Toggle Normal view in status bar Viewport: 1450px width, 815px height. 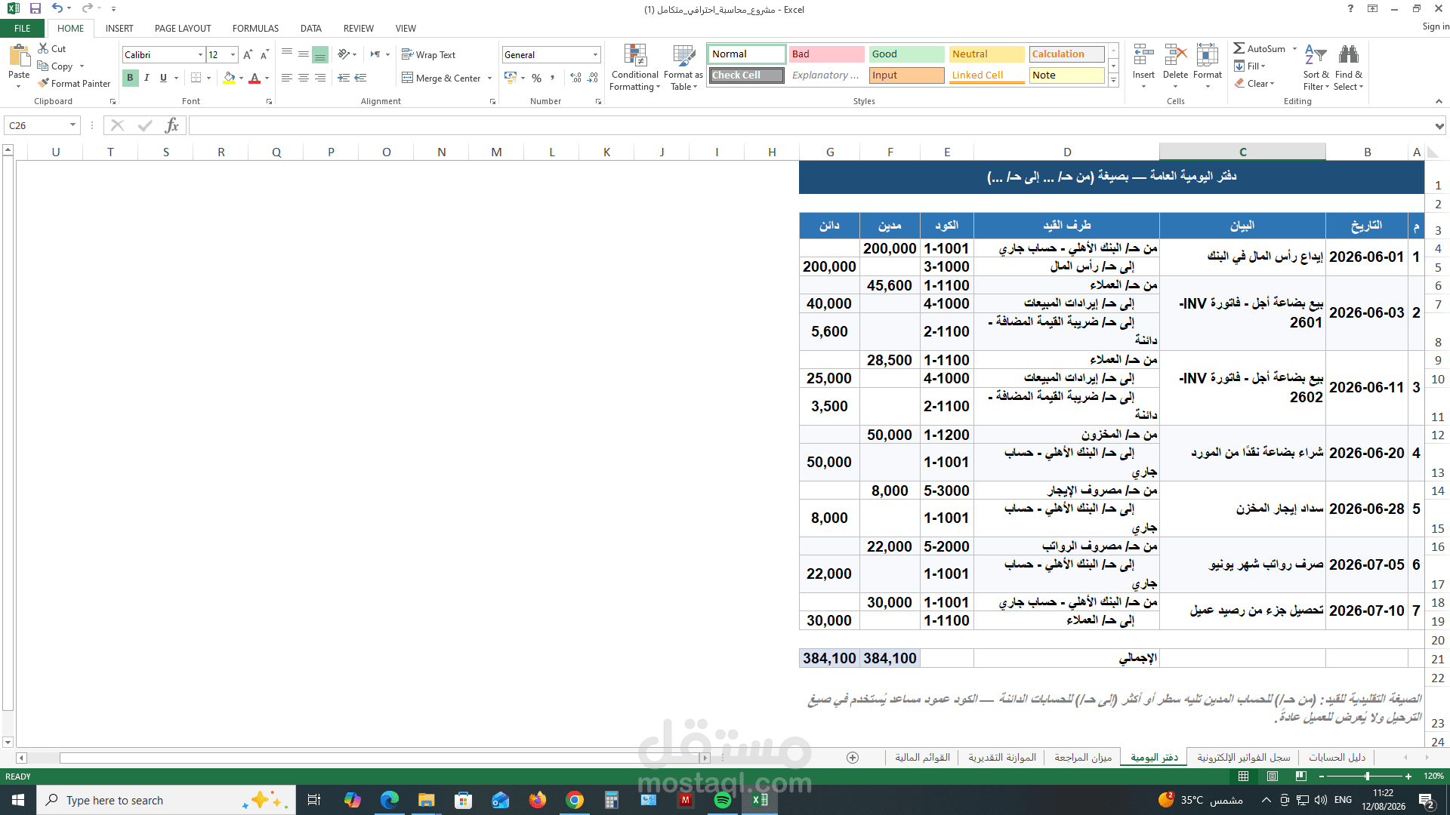pyautogui.click(x=1244, y=776)
